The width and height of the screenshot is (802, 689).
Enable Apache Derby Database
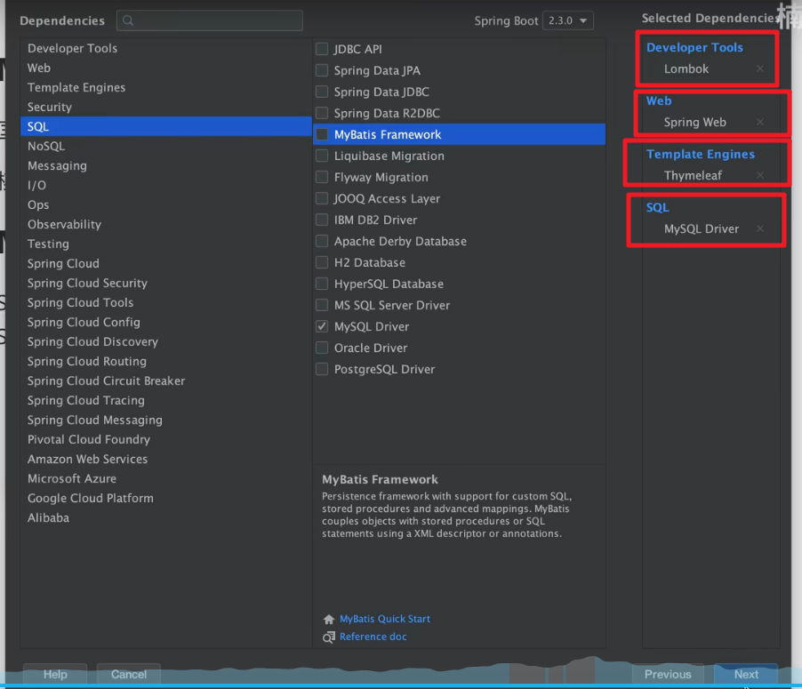322,241
